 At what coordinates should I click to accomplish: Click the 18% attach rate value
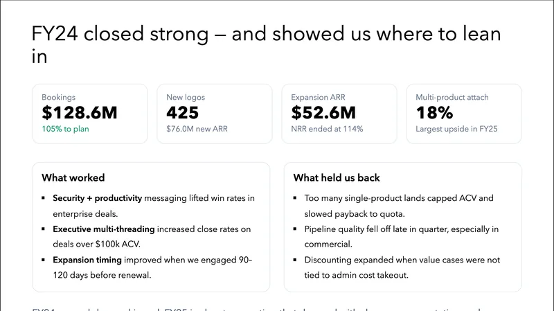tap(434, 112)
